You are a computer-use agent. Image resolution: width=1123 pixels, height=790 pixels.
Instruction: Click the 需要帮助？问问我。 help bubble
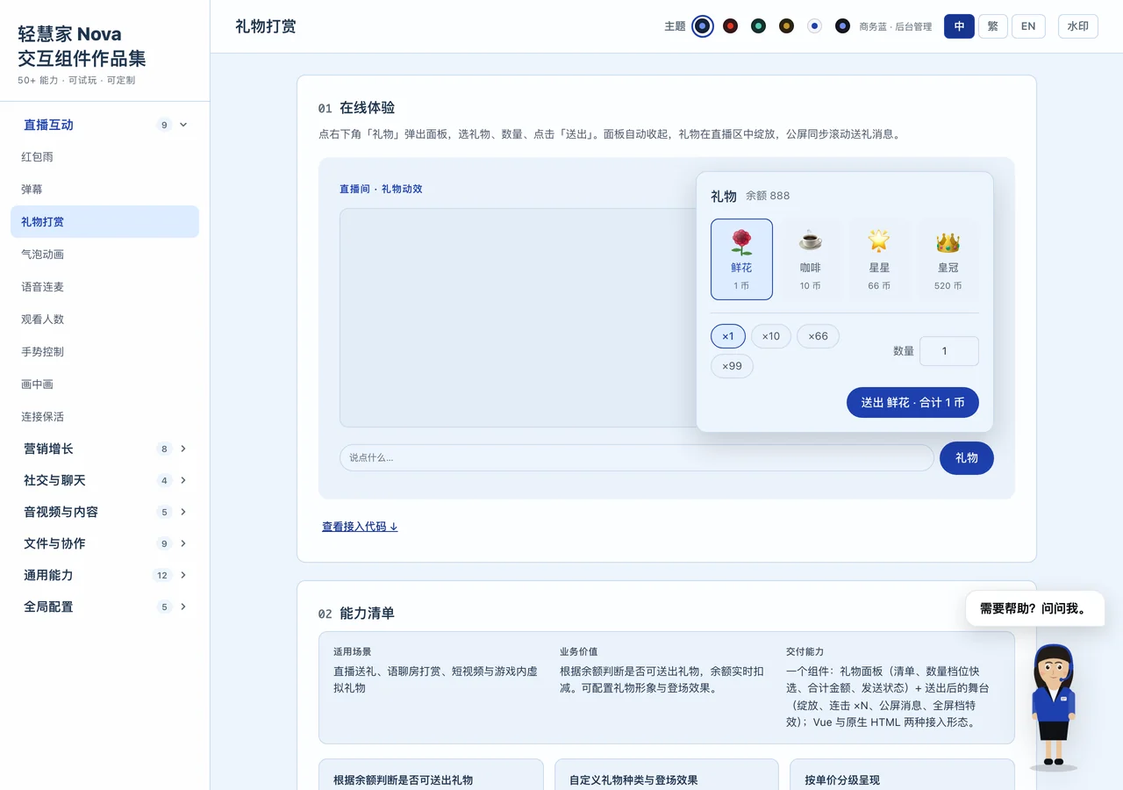click(x=1035, y=608)
